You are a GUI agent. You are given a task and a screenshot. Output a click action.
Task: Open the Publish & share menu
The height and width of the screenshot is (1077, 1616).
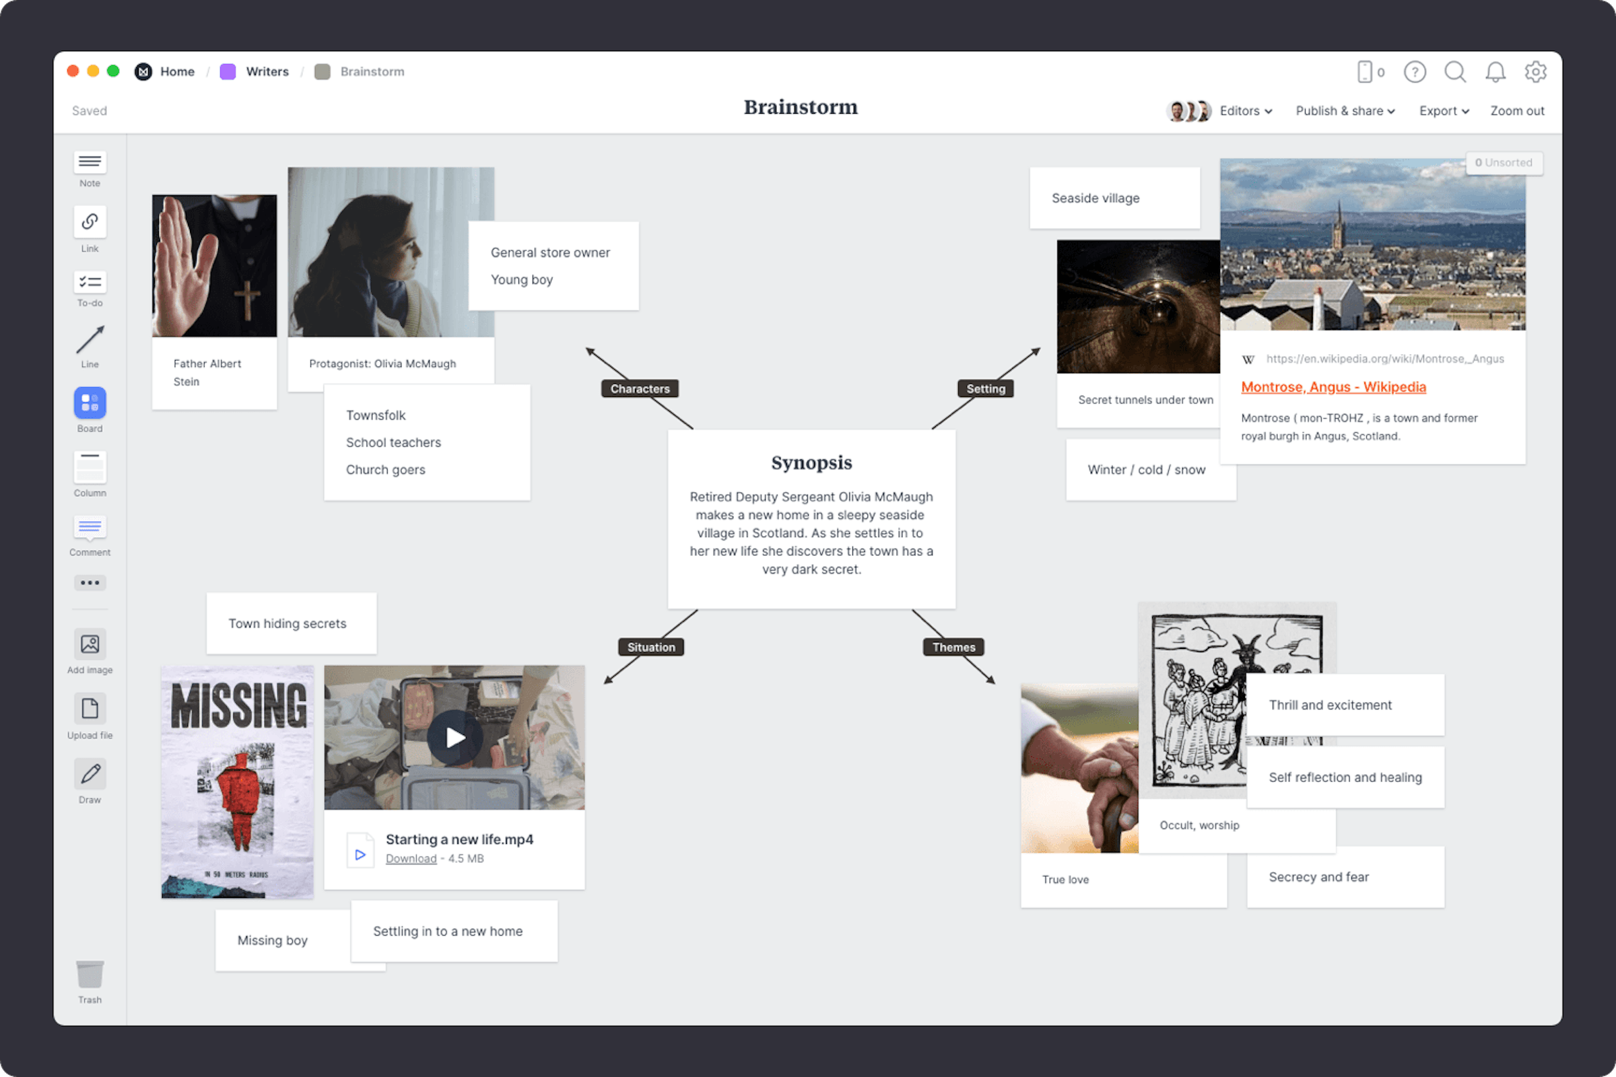(x=1345, y=110)
